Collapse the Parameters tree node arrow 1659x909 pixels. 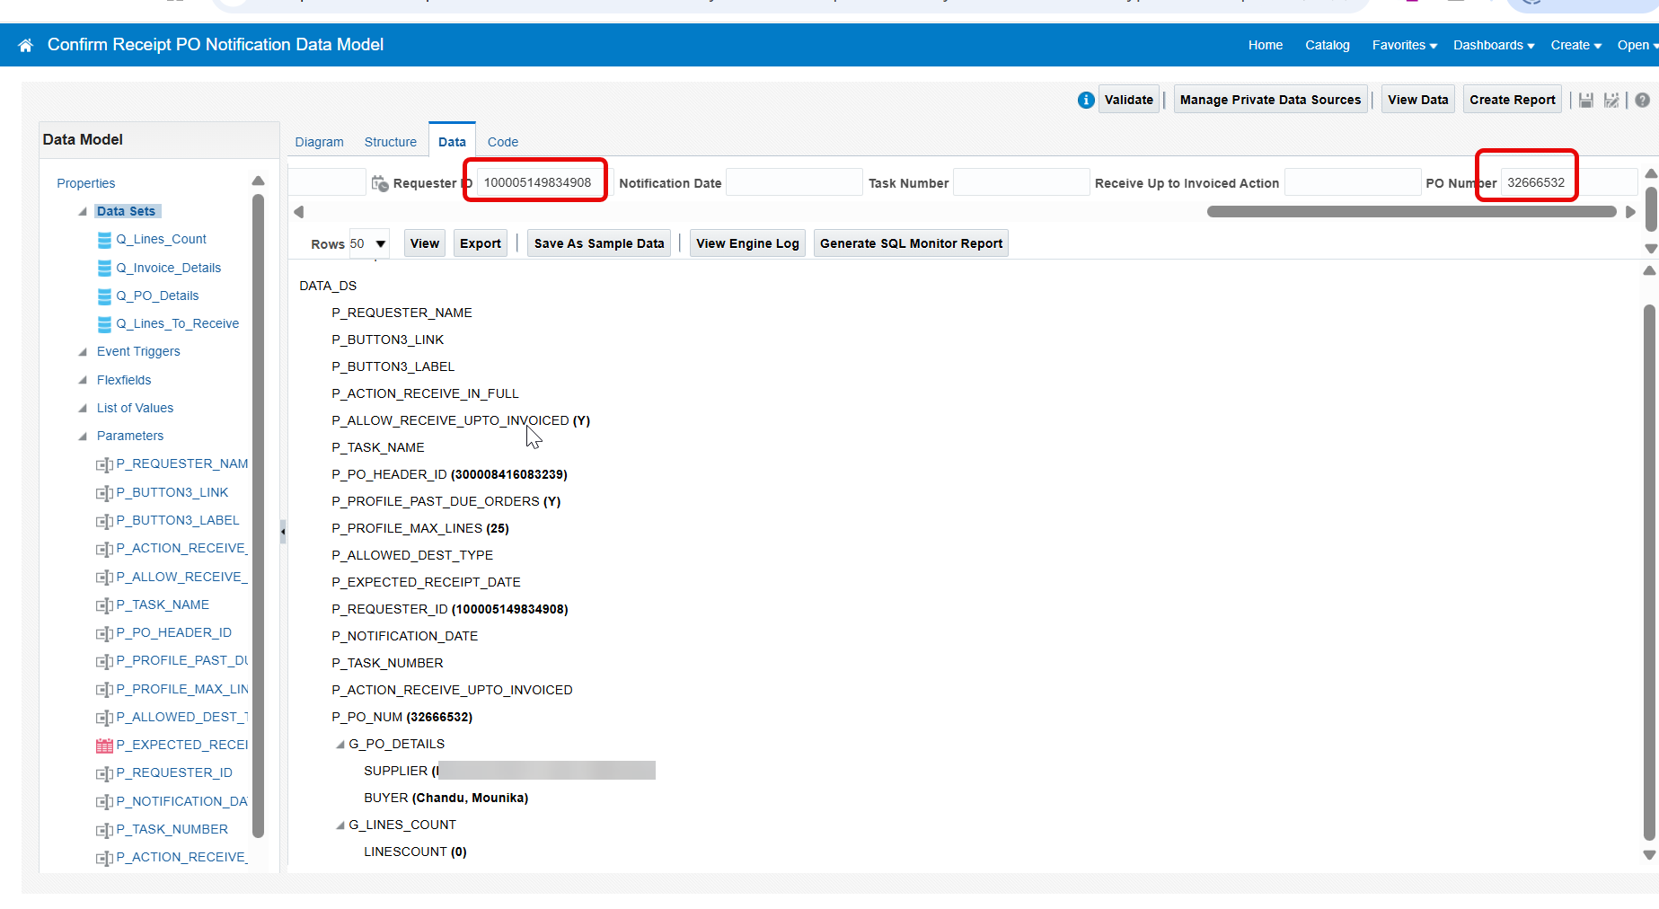83,437
